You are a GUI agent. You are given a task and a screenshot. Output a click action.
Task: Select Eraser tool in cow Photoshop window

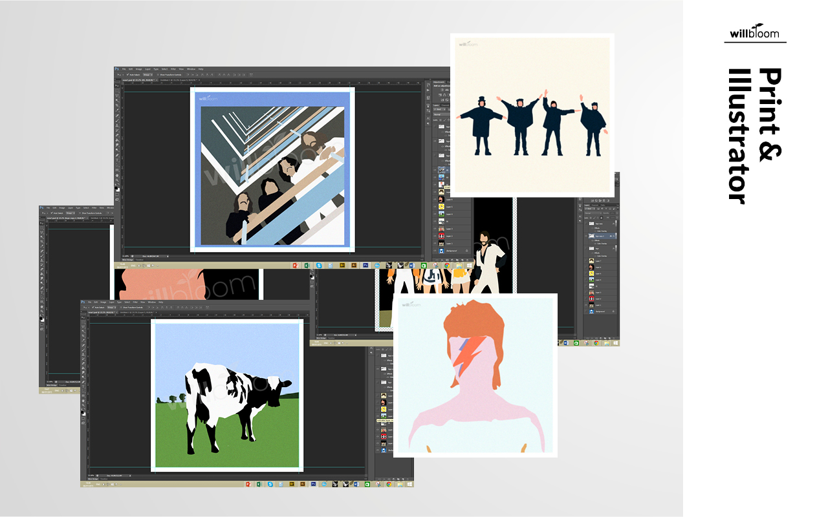[x=83, y=363]
